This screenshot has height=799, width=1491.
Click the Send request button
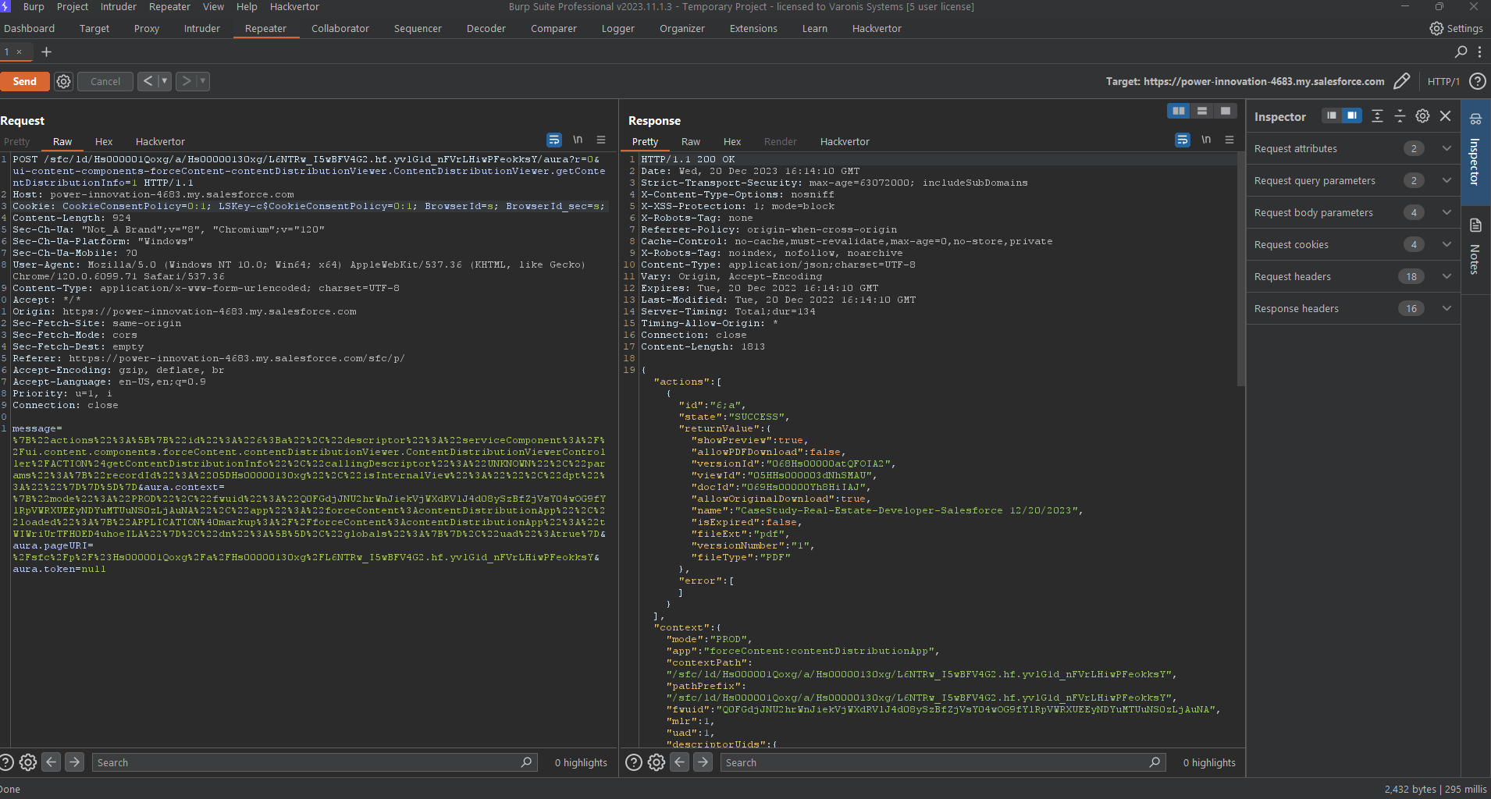pyautogui.click(x=24, y=81)
